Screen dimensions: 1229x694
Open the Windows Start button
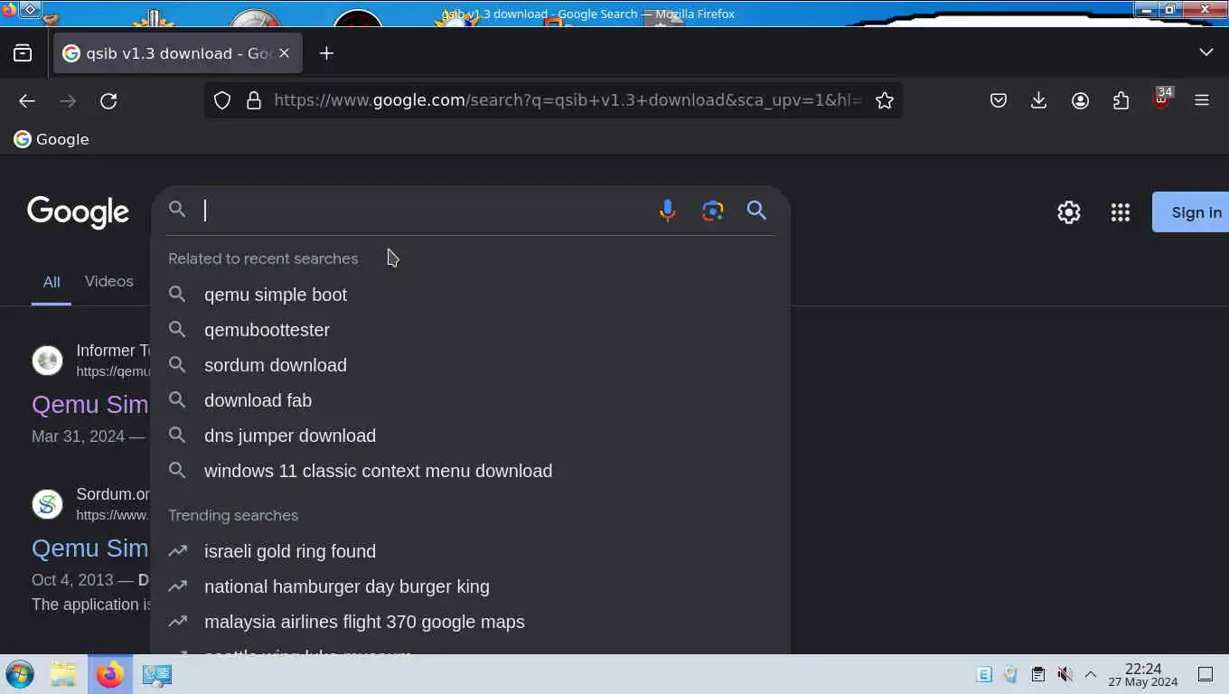(x=20, y=674)
